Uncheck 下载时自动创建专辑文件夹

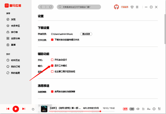[x=52, y=40]
